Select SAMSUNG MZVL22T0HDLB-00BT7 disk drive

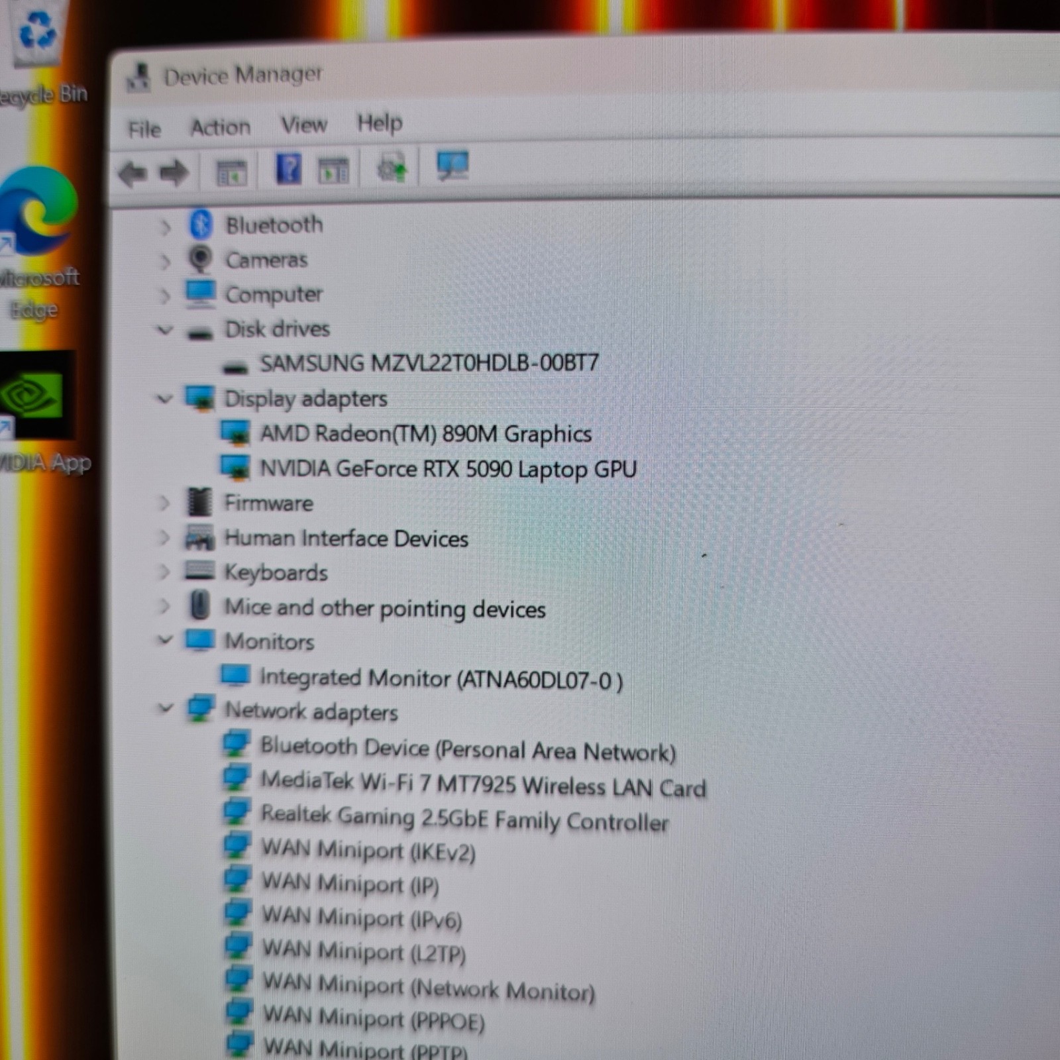[429, 363]
